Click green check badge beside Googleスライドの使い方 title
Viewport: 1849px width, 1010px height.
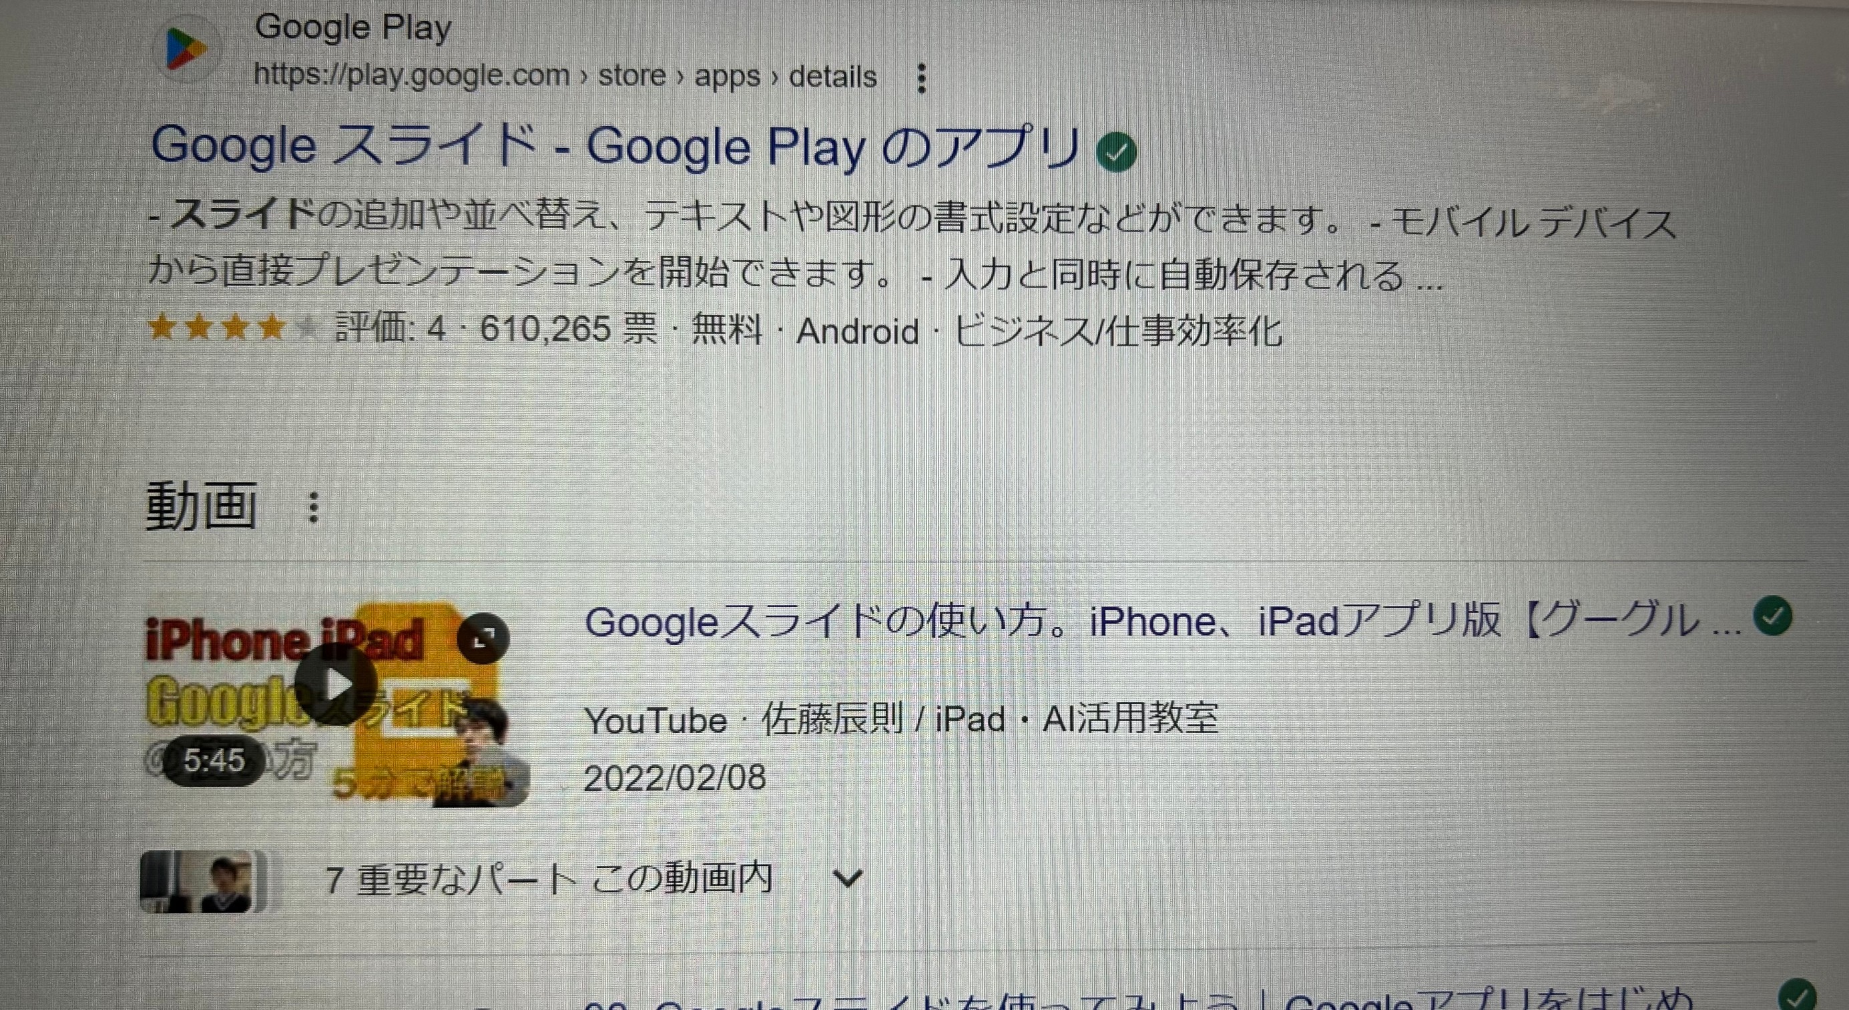[x=1772, y=616]
